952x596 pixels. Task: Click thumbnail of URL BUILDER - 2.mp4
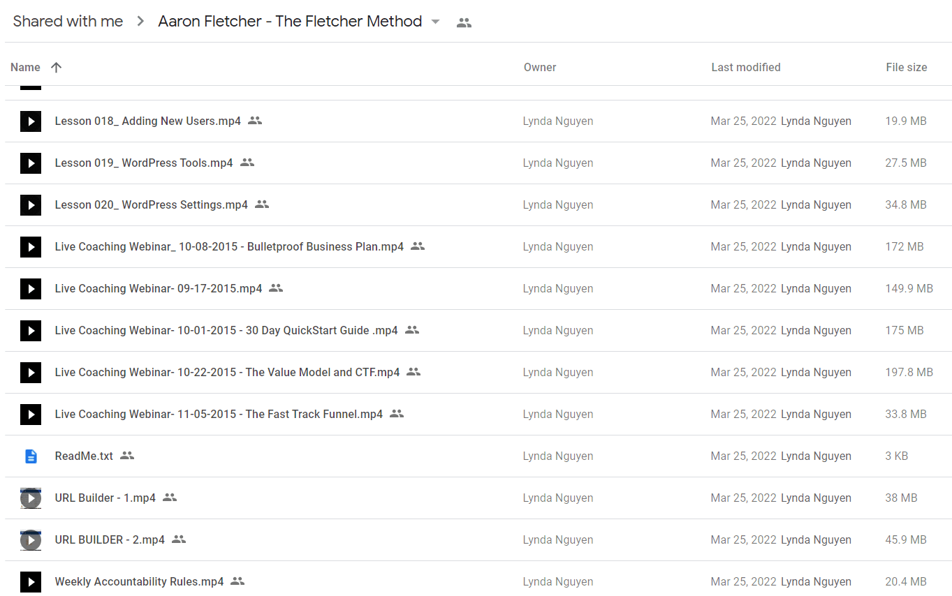[31, 540]
